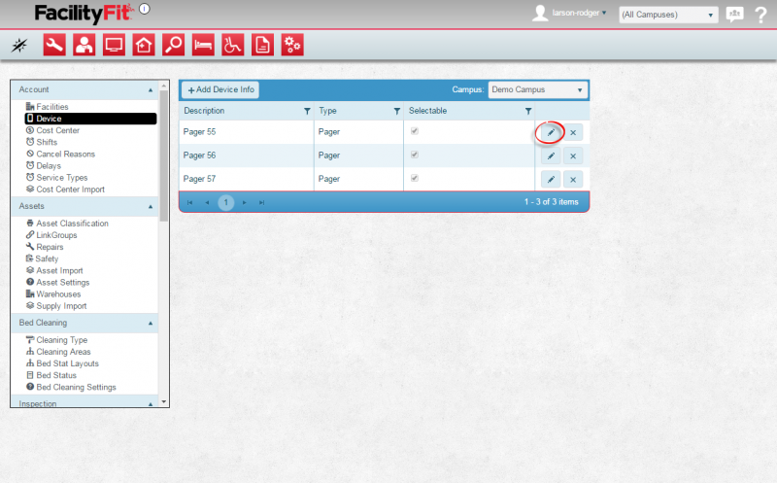Collapse the Account section

tap(151, 90)
